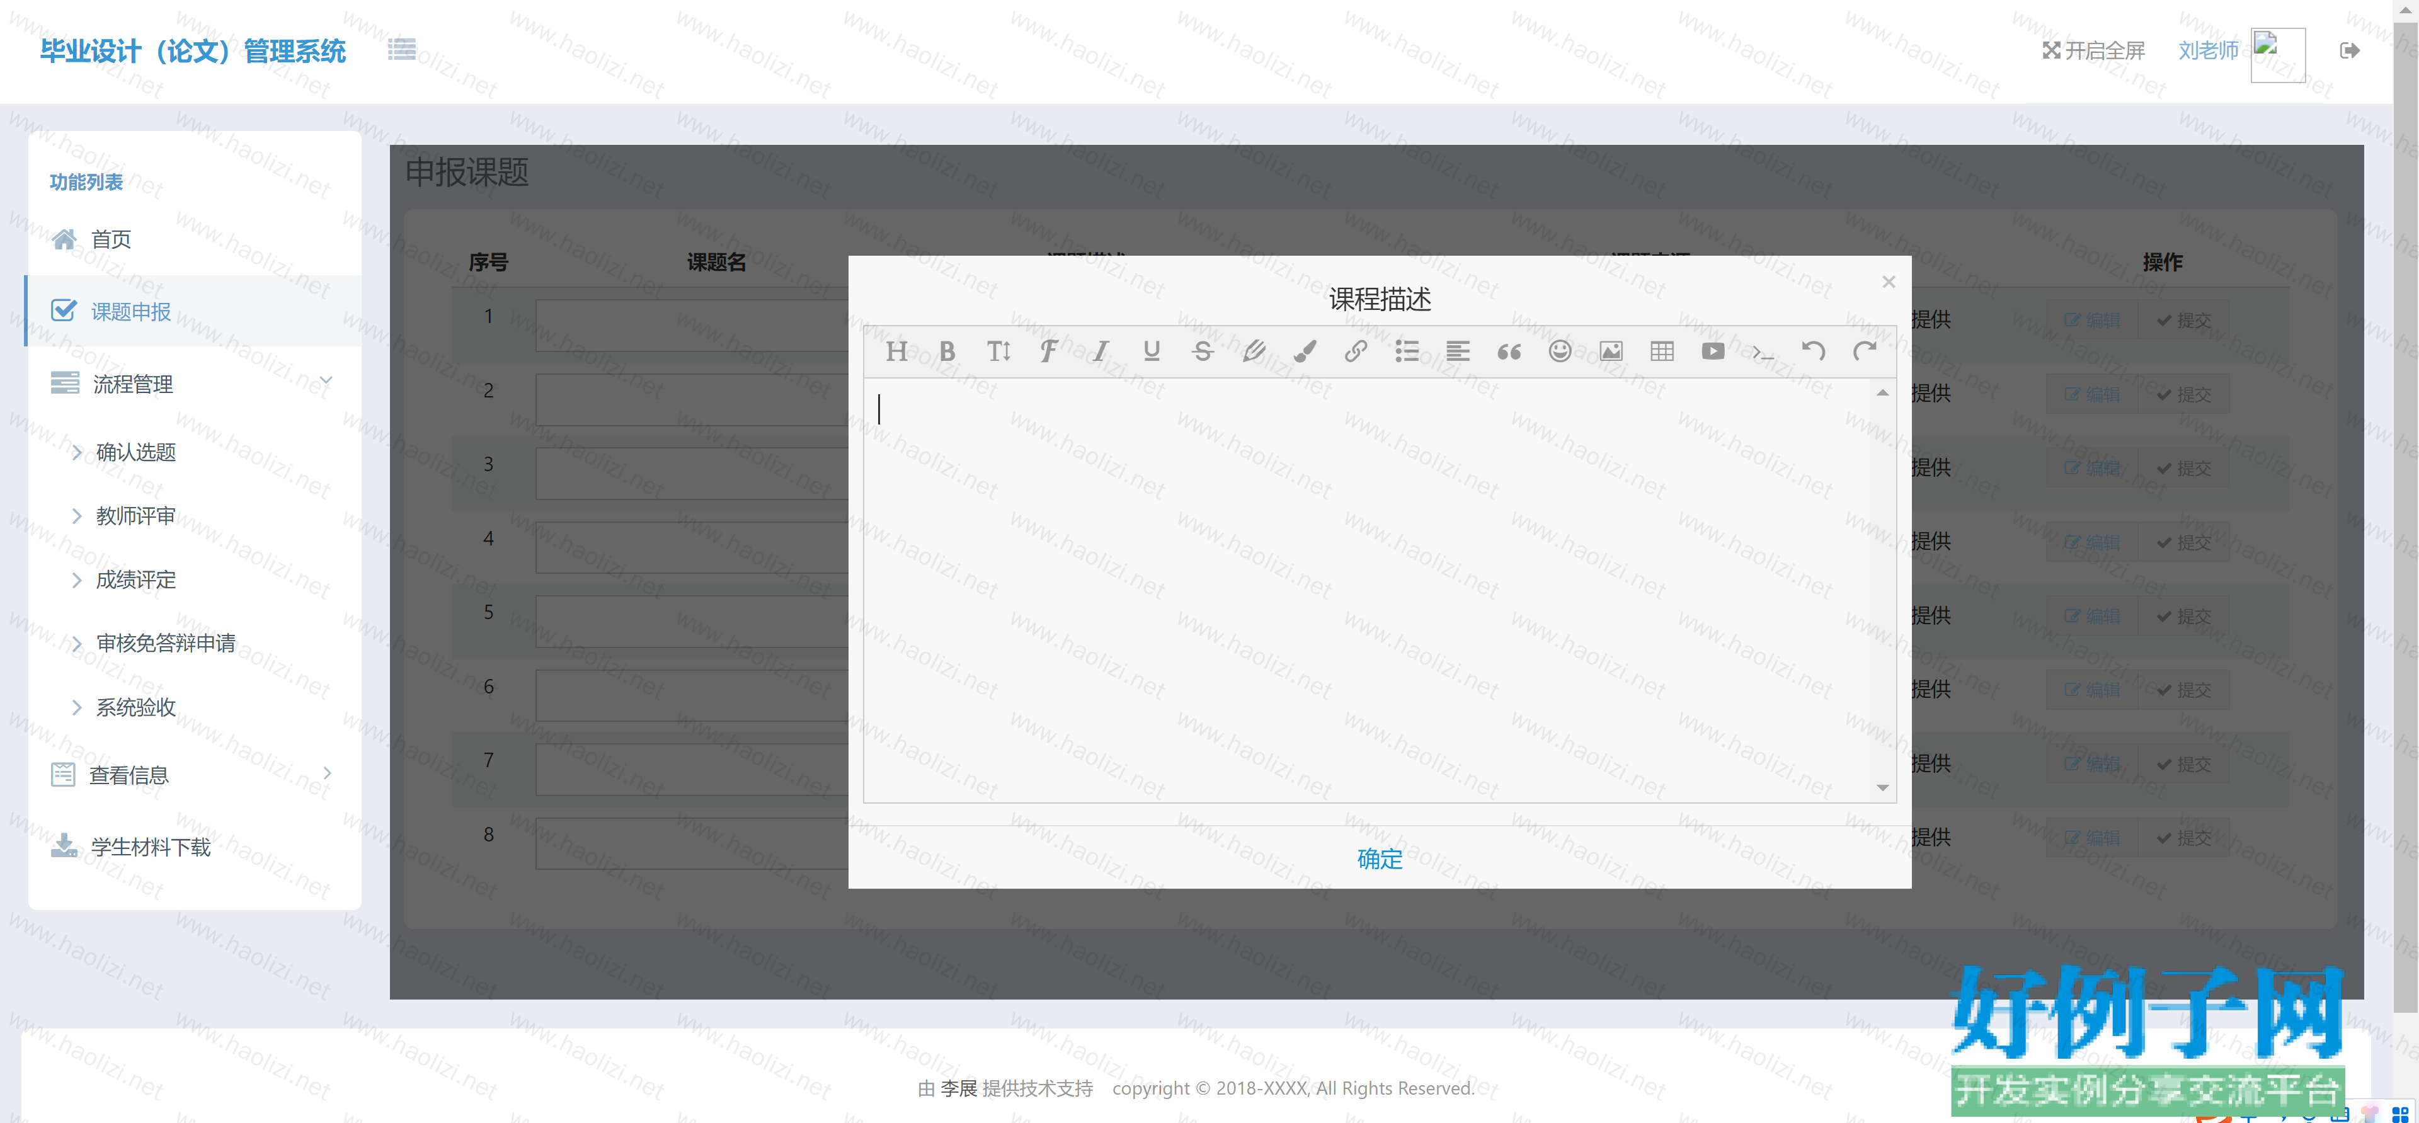
Task: Open 课题申报 in the sidebar
Action: (130, 311)
